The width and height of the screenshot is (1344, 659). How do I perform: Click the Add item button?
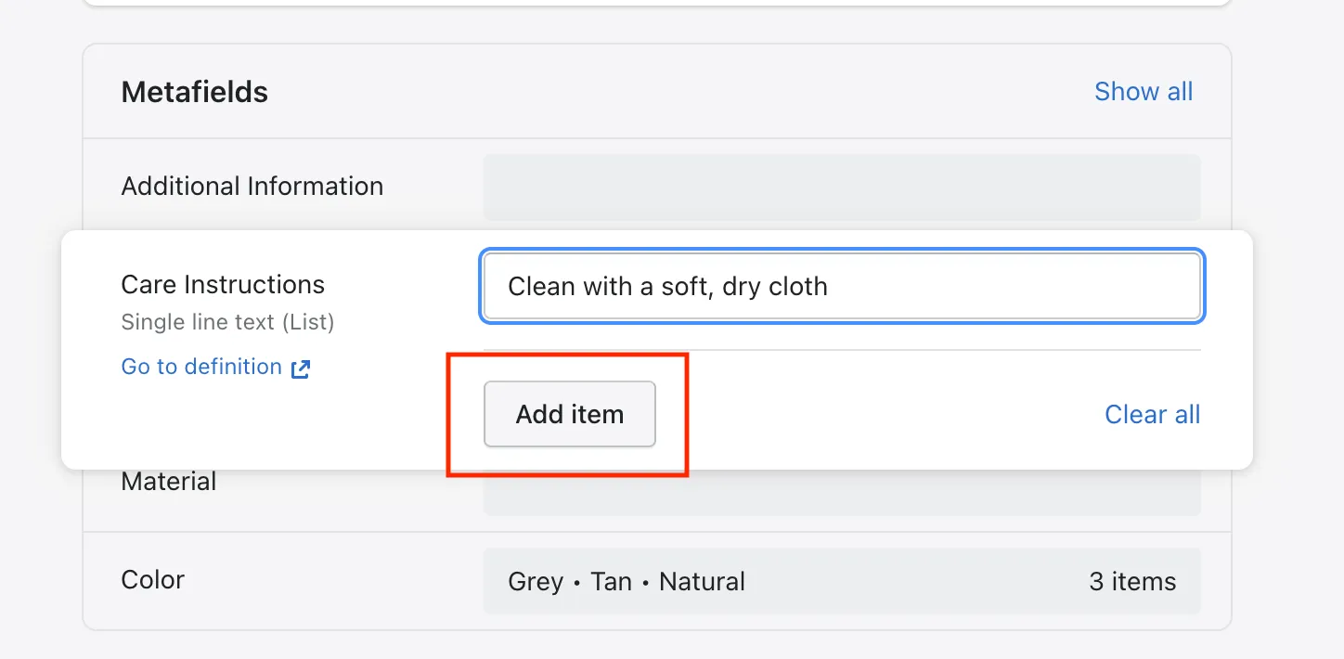tap(569, 414)
